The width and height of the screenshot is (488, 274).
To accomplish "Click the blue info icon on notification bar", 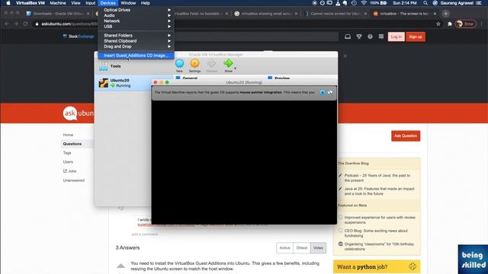I will [x=323, y=93].
